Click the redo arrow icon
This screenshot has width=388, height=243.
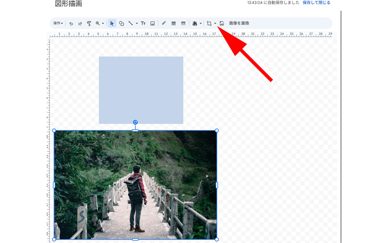tap(80, 23)
